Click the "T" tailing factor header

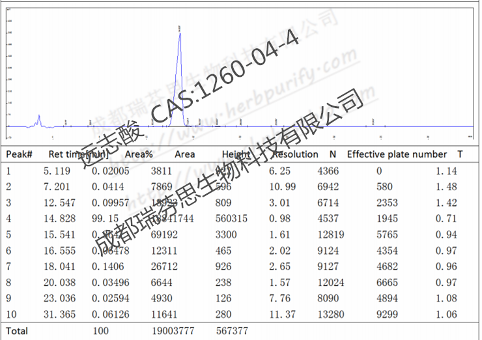pyautogui.click(x=460, y=154)
